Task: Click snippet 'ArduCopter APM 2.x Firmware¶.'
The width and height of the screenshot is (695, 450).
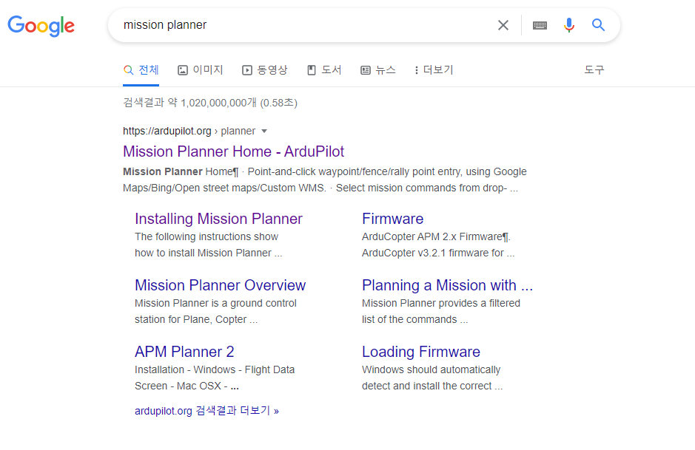Action: [x=436, y=236]
